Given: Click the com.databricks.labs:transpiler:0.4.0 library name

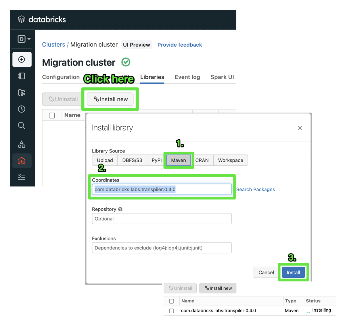Looking at the screenshot, I should (218, 310).
